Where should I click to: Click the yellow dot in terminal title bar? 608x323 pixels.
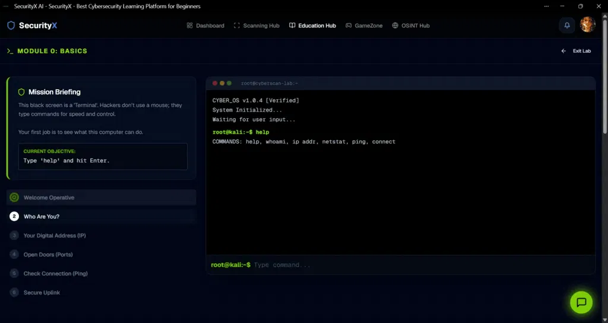pyautogui.click(x=222, y=83)
